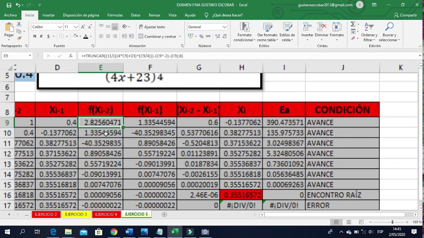
Task: Open the EJERCICIO 2 sheet tab
Action: (x=46, y=214)
